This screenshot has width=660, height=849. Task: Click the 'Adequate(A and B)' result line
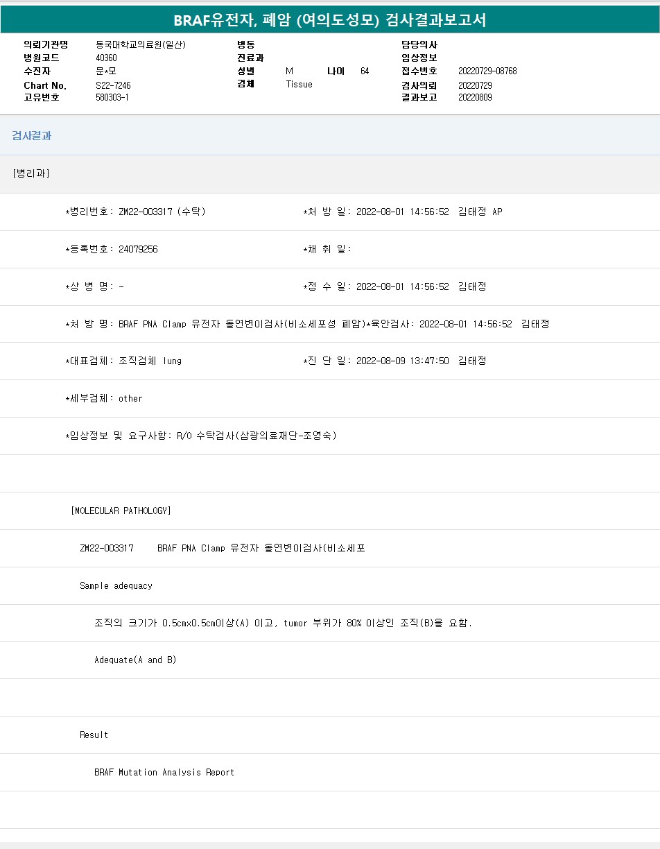tap(135, 660)
